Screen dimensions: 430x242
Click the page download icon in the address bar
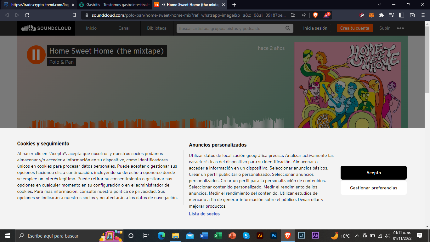[292, 15]
